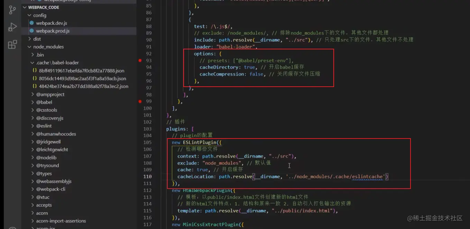Viewport: 470px width, 229px height.
Task: Click the JS file icon of webpack.prod.js
Action: click(x=32, y=31)
